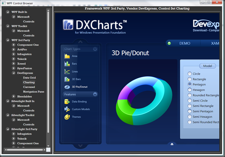Click the Download link under DevExpress logo
This screenshot has height=157, width=225.
click(x=200, y=30)
